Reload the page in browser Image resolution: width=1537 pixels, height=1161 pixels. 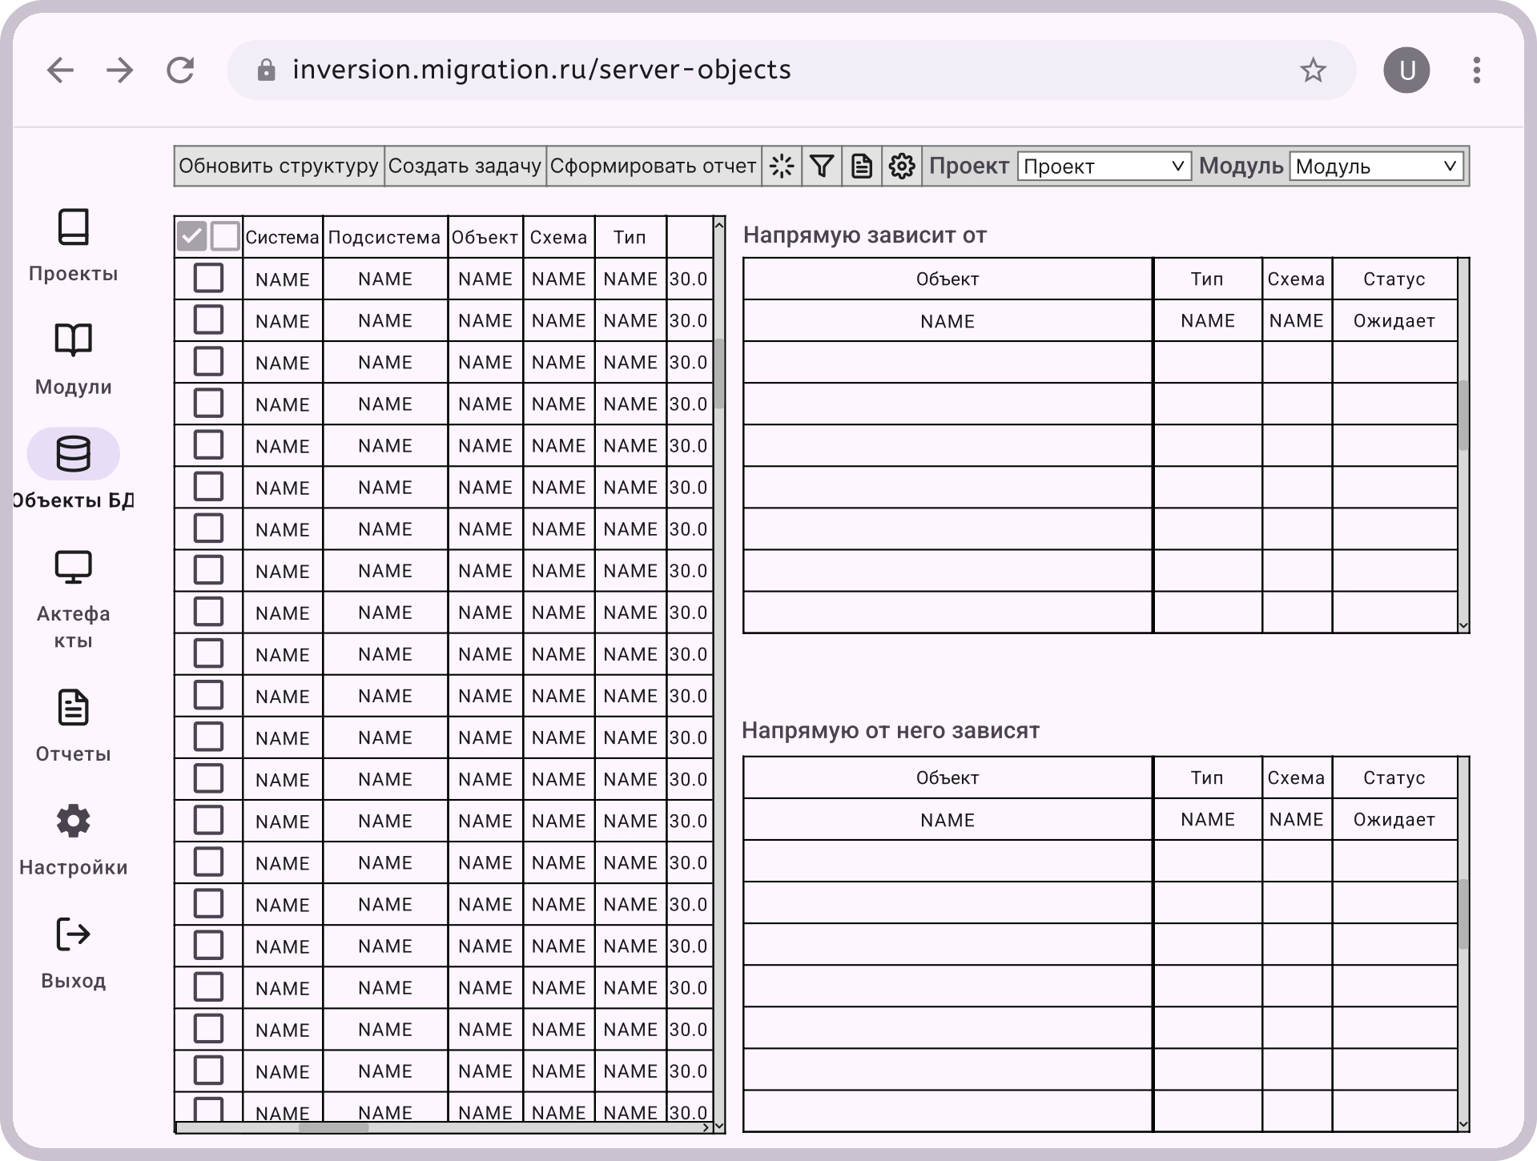point(180,70)
